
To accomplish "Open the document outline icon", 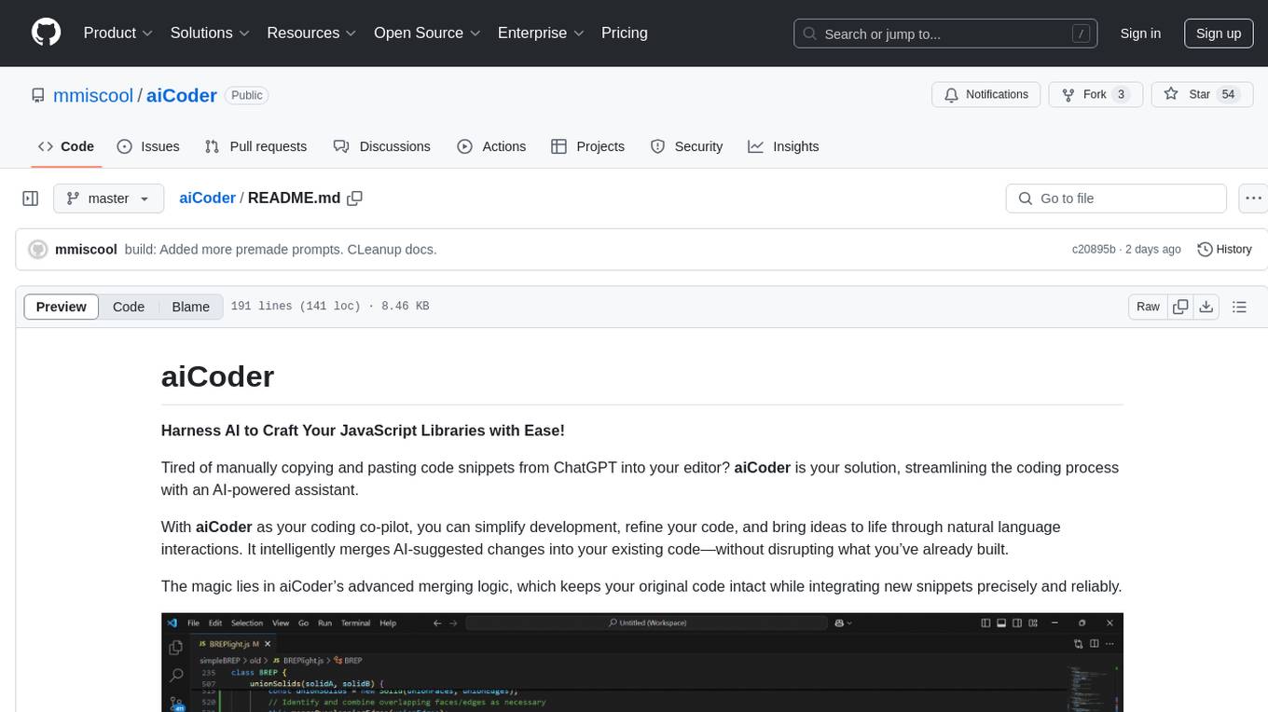I will point(1239,307).
